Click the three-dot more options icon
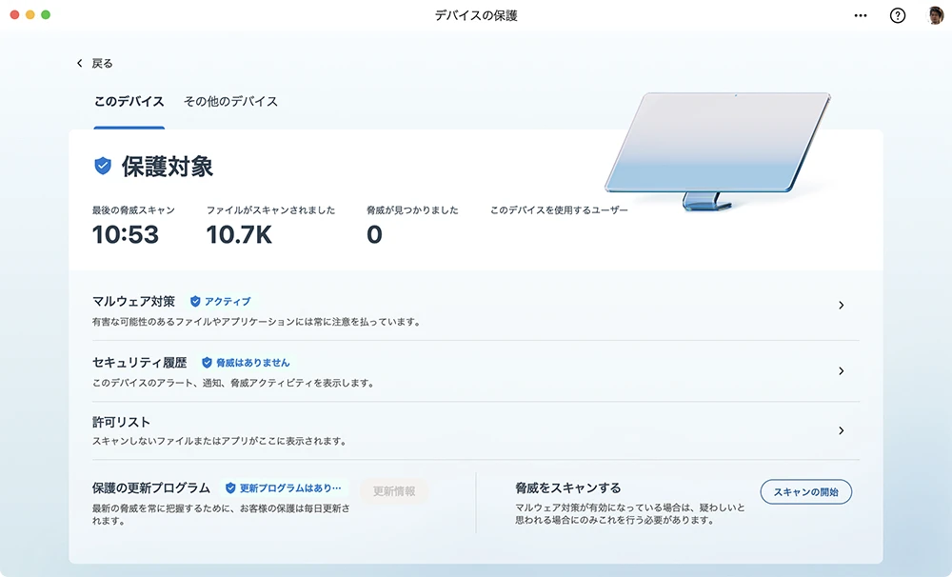The height and width of the screenshot is (577, 952). (x=861, y=15)
